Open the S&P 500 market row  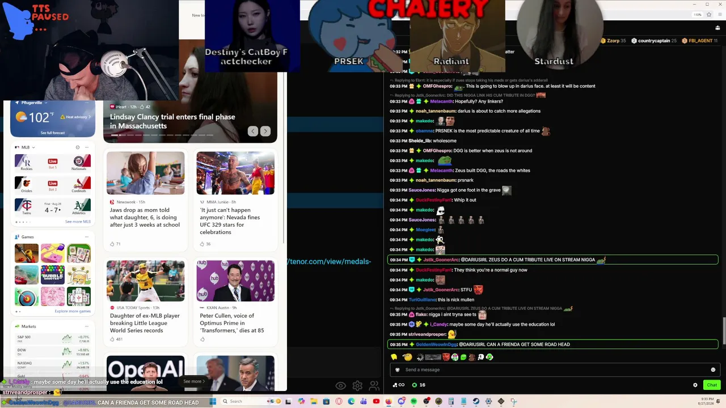pyautogui.click(x=53, y=339)
